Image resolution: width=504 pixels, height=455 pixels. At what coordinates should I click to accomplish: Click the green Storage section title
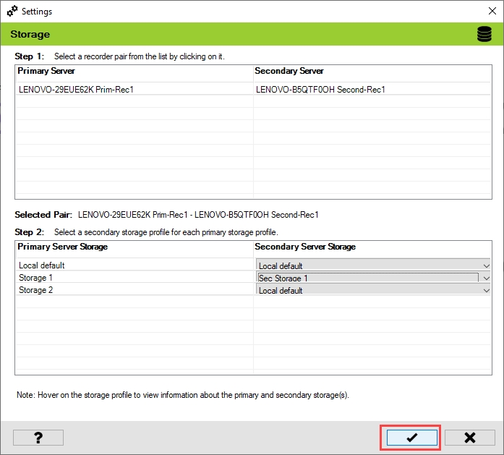[x=30, y=35]
